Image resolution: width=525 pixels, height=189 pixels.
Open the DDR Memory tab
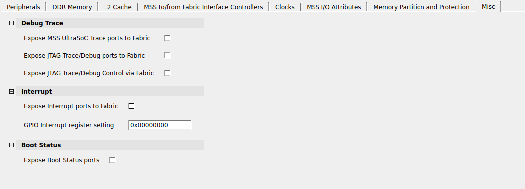(x=72, y=7)
